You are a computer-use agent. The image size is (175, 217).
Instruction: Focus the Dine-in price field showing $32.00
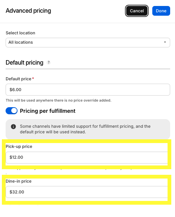[87, 192]
